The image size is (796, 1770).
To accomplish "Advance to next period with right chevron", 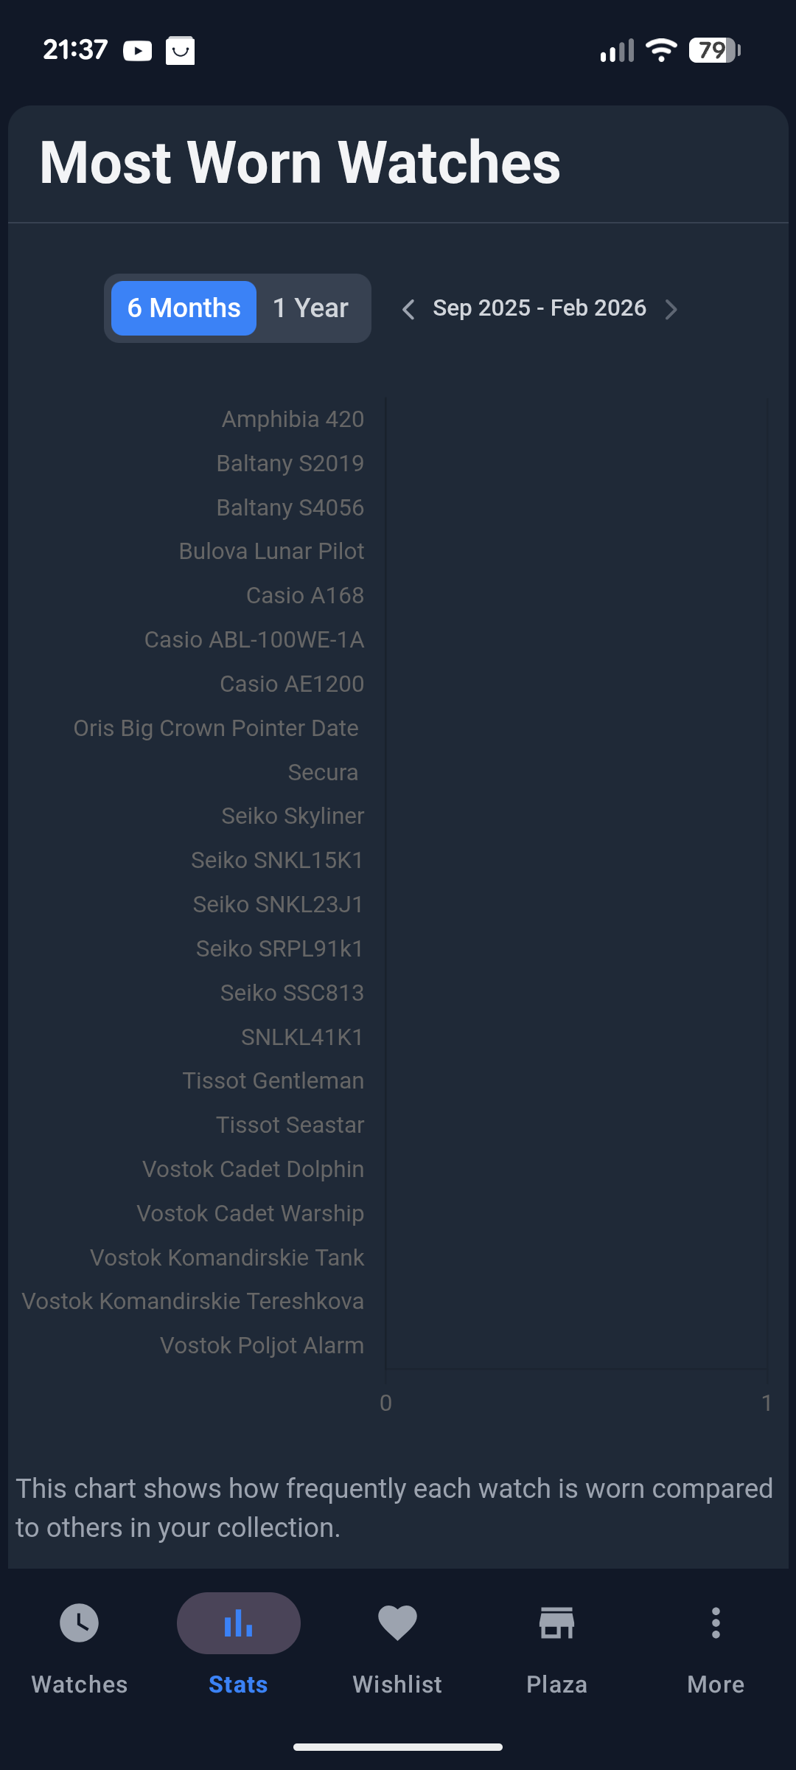I will coord(671,309).
